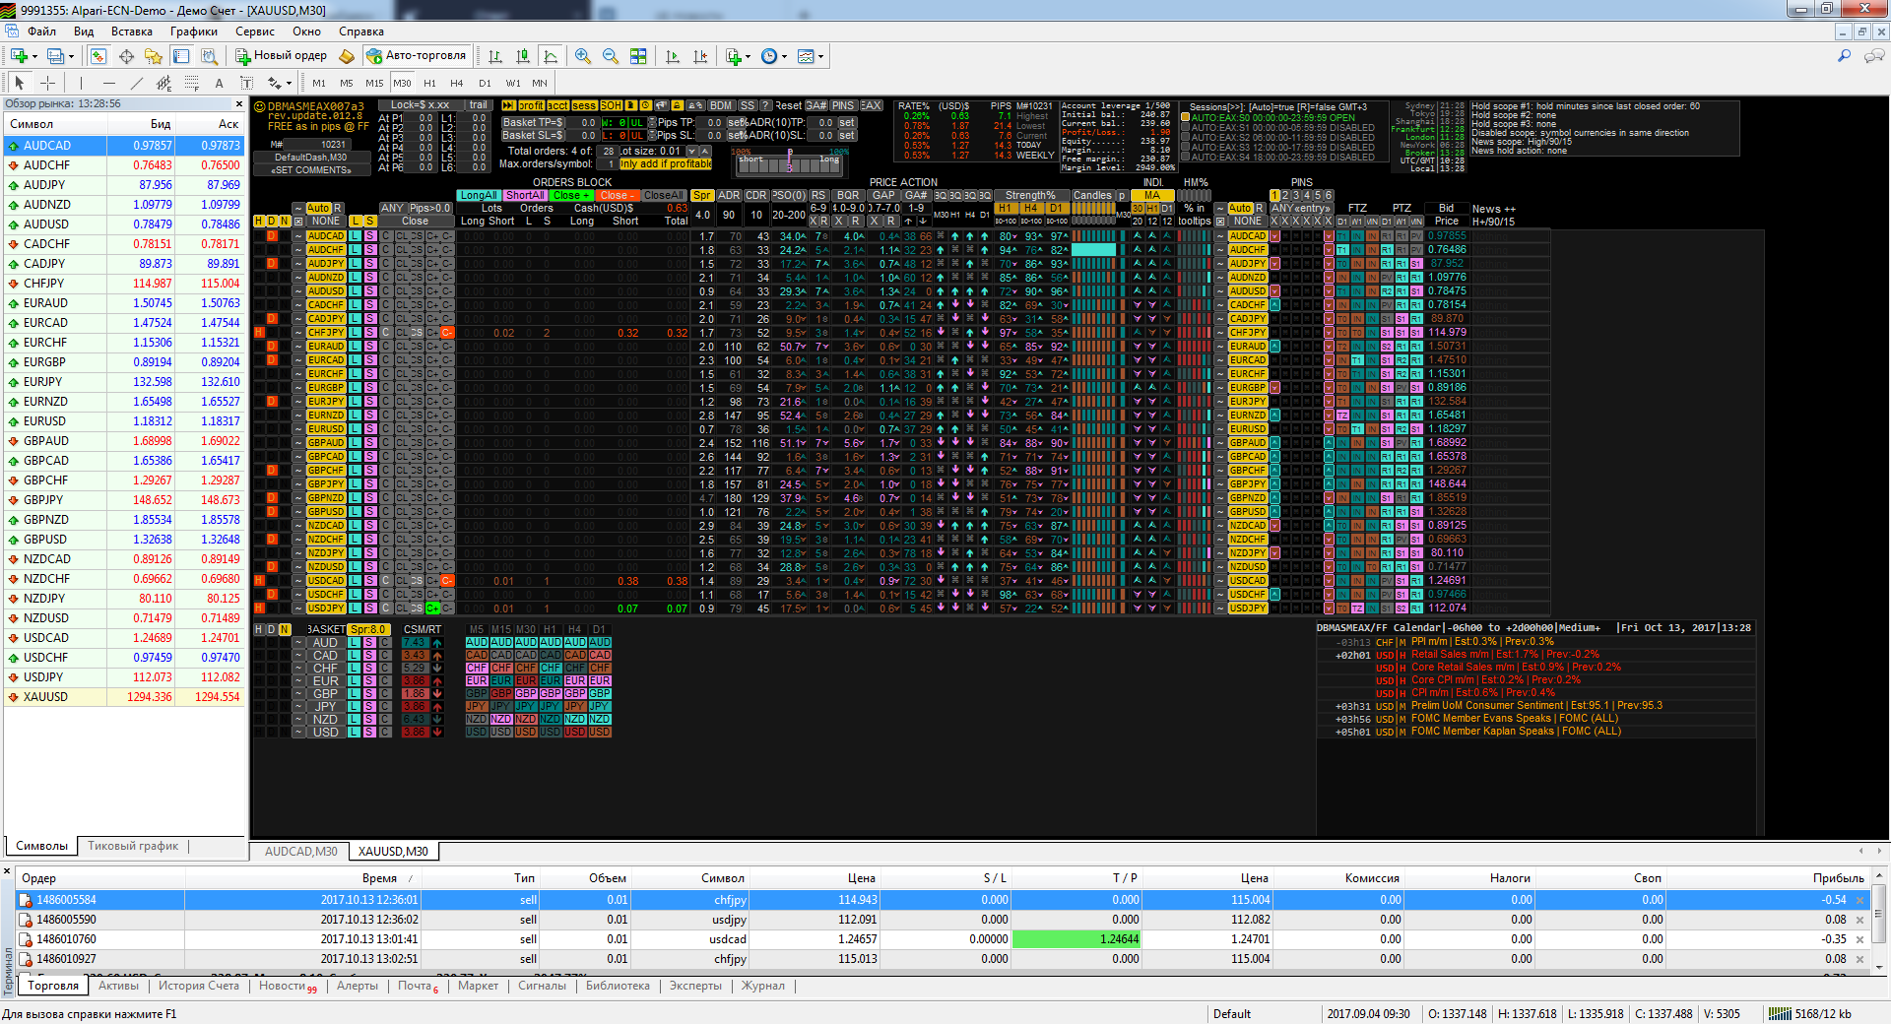Click the terminal orders vertical scrollbar
Image resolution: width=1891 pixels, height=1024 pixels.
1879,924
